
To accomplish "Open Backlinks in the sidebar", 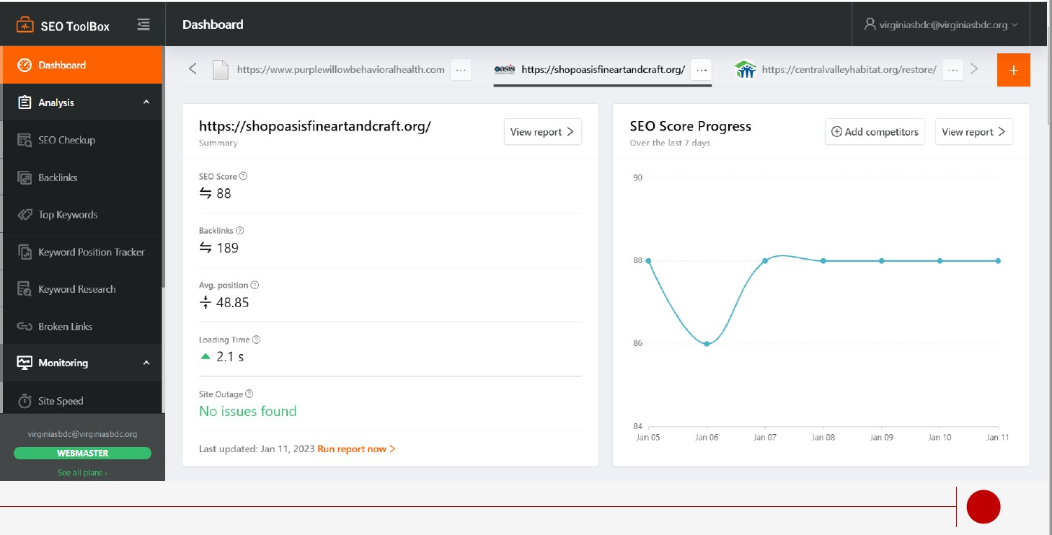I will click(82, 177).
